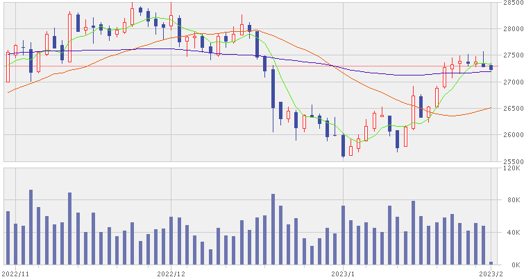The width and height of the screenshot is (524, 277).
Task: Click the latest blue candlestick at 2023/2
Action: (x=491, y=67)
